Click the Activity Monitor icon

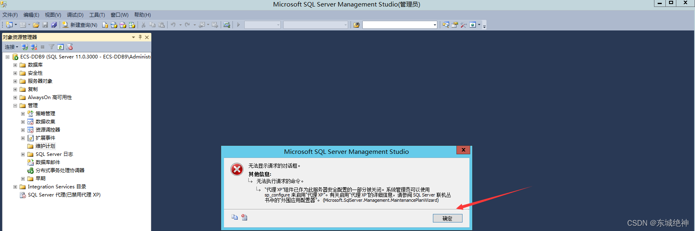(x=227, y=25)
